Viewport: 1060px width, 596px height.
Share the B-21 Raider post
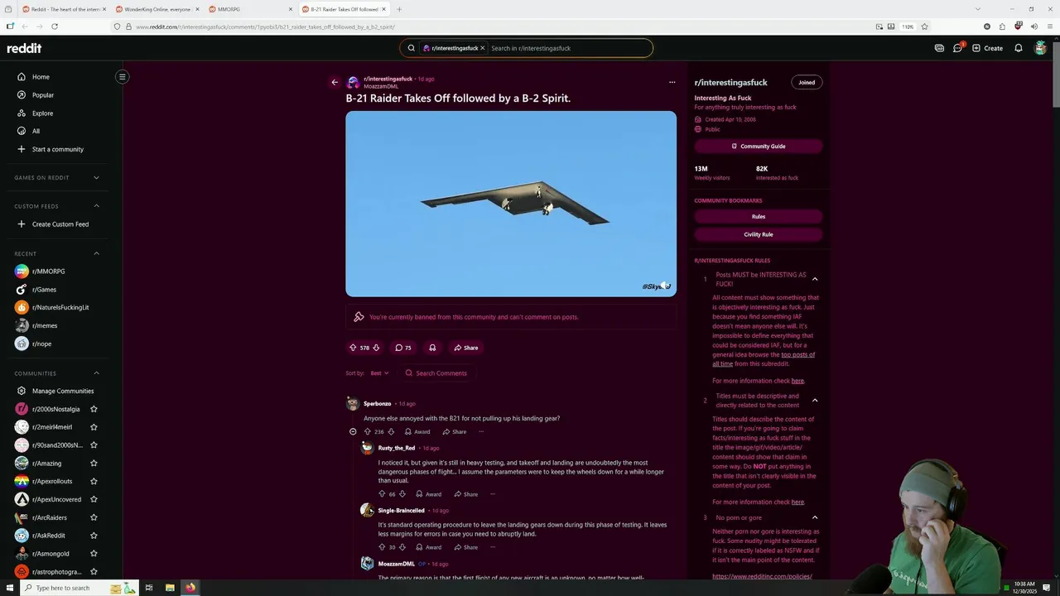[x=466, y=348]
